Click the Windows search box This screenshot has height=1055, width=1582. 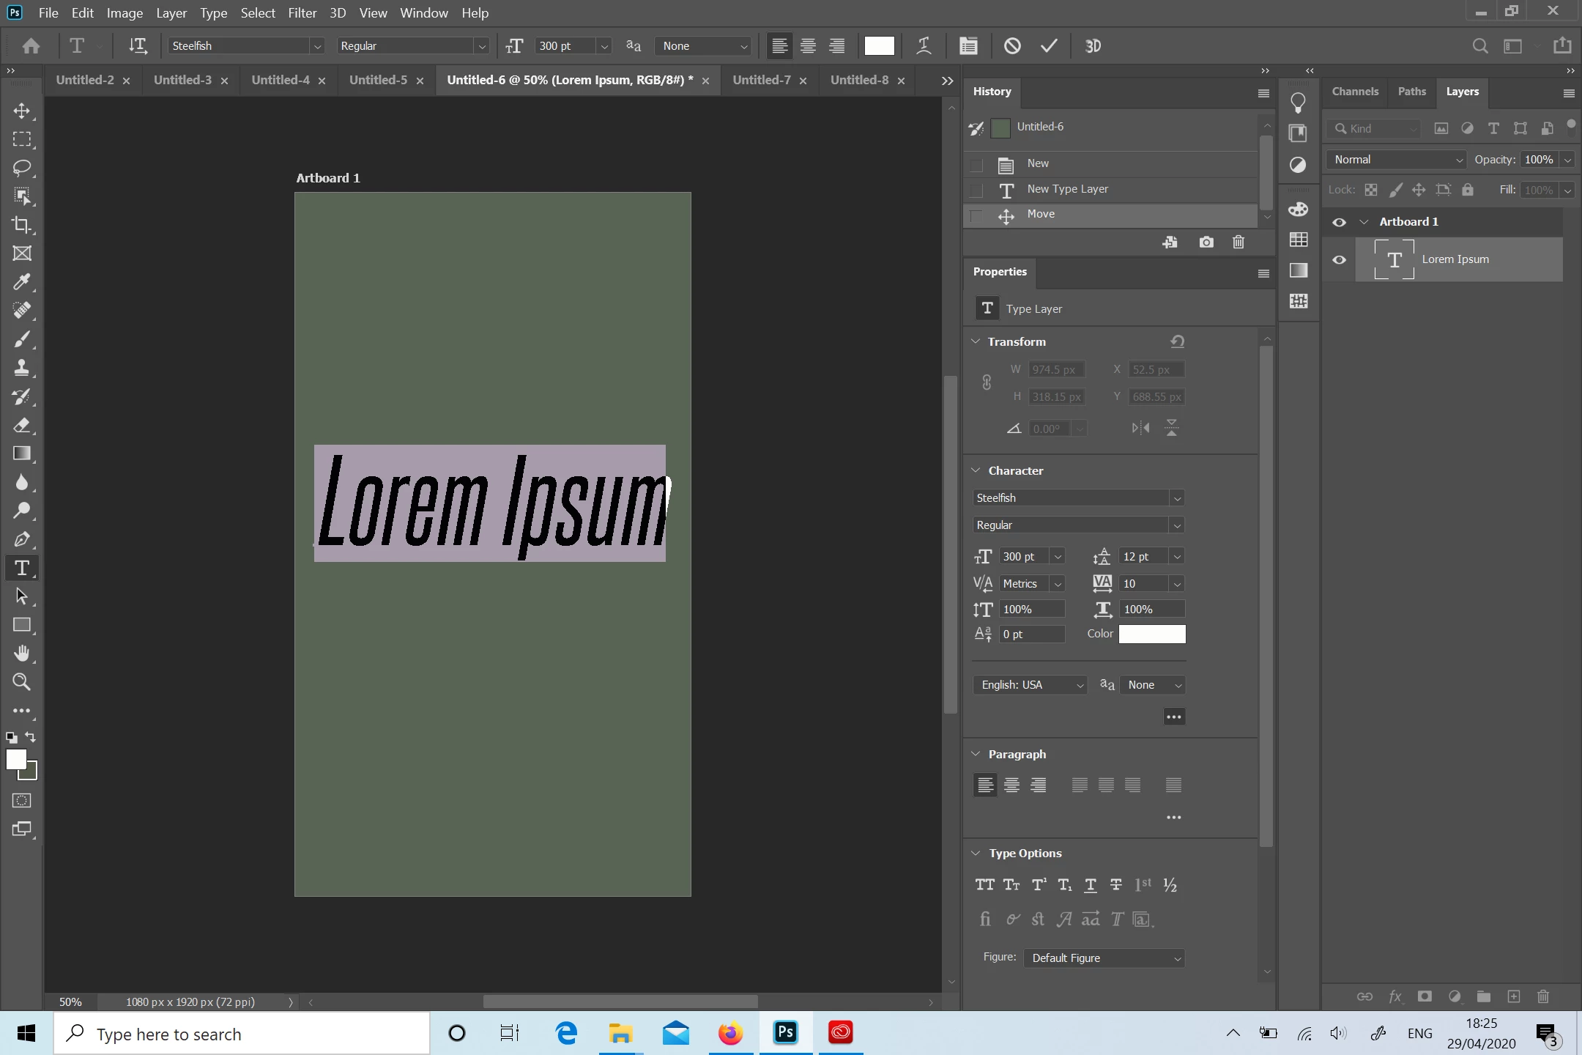tap(242, 1034)
